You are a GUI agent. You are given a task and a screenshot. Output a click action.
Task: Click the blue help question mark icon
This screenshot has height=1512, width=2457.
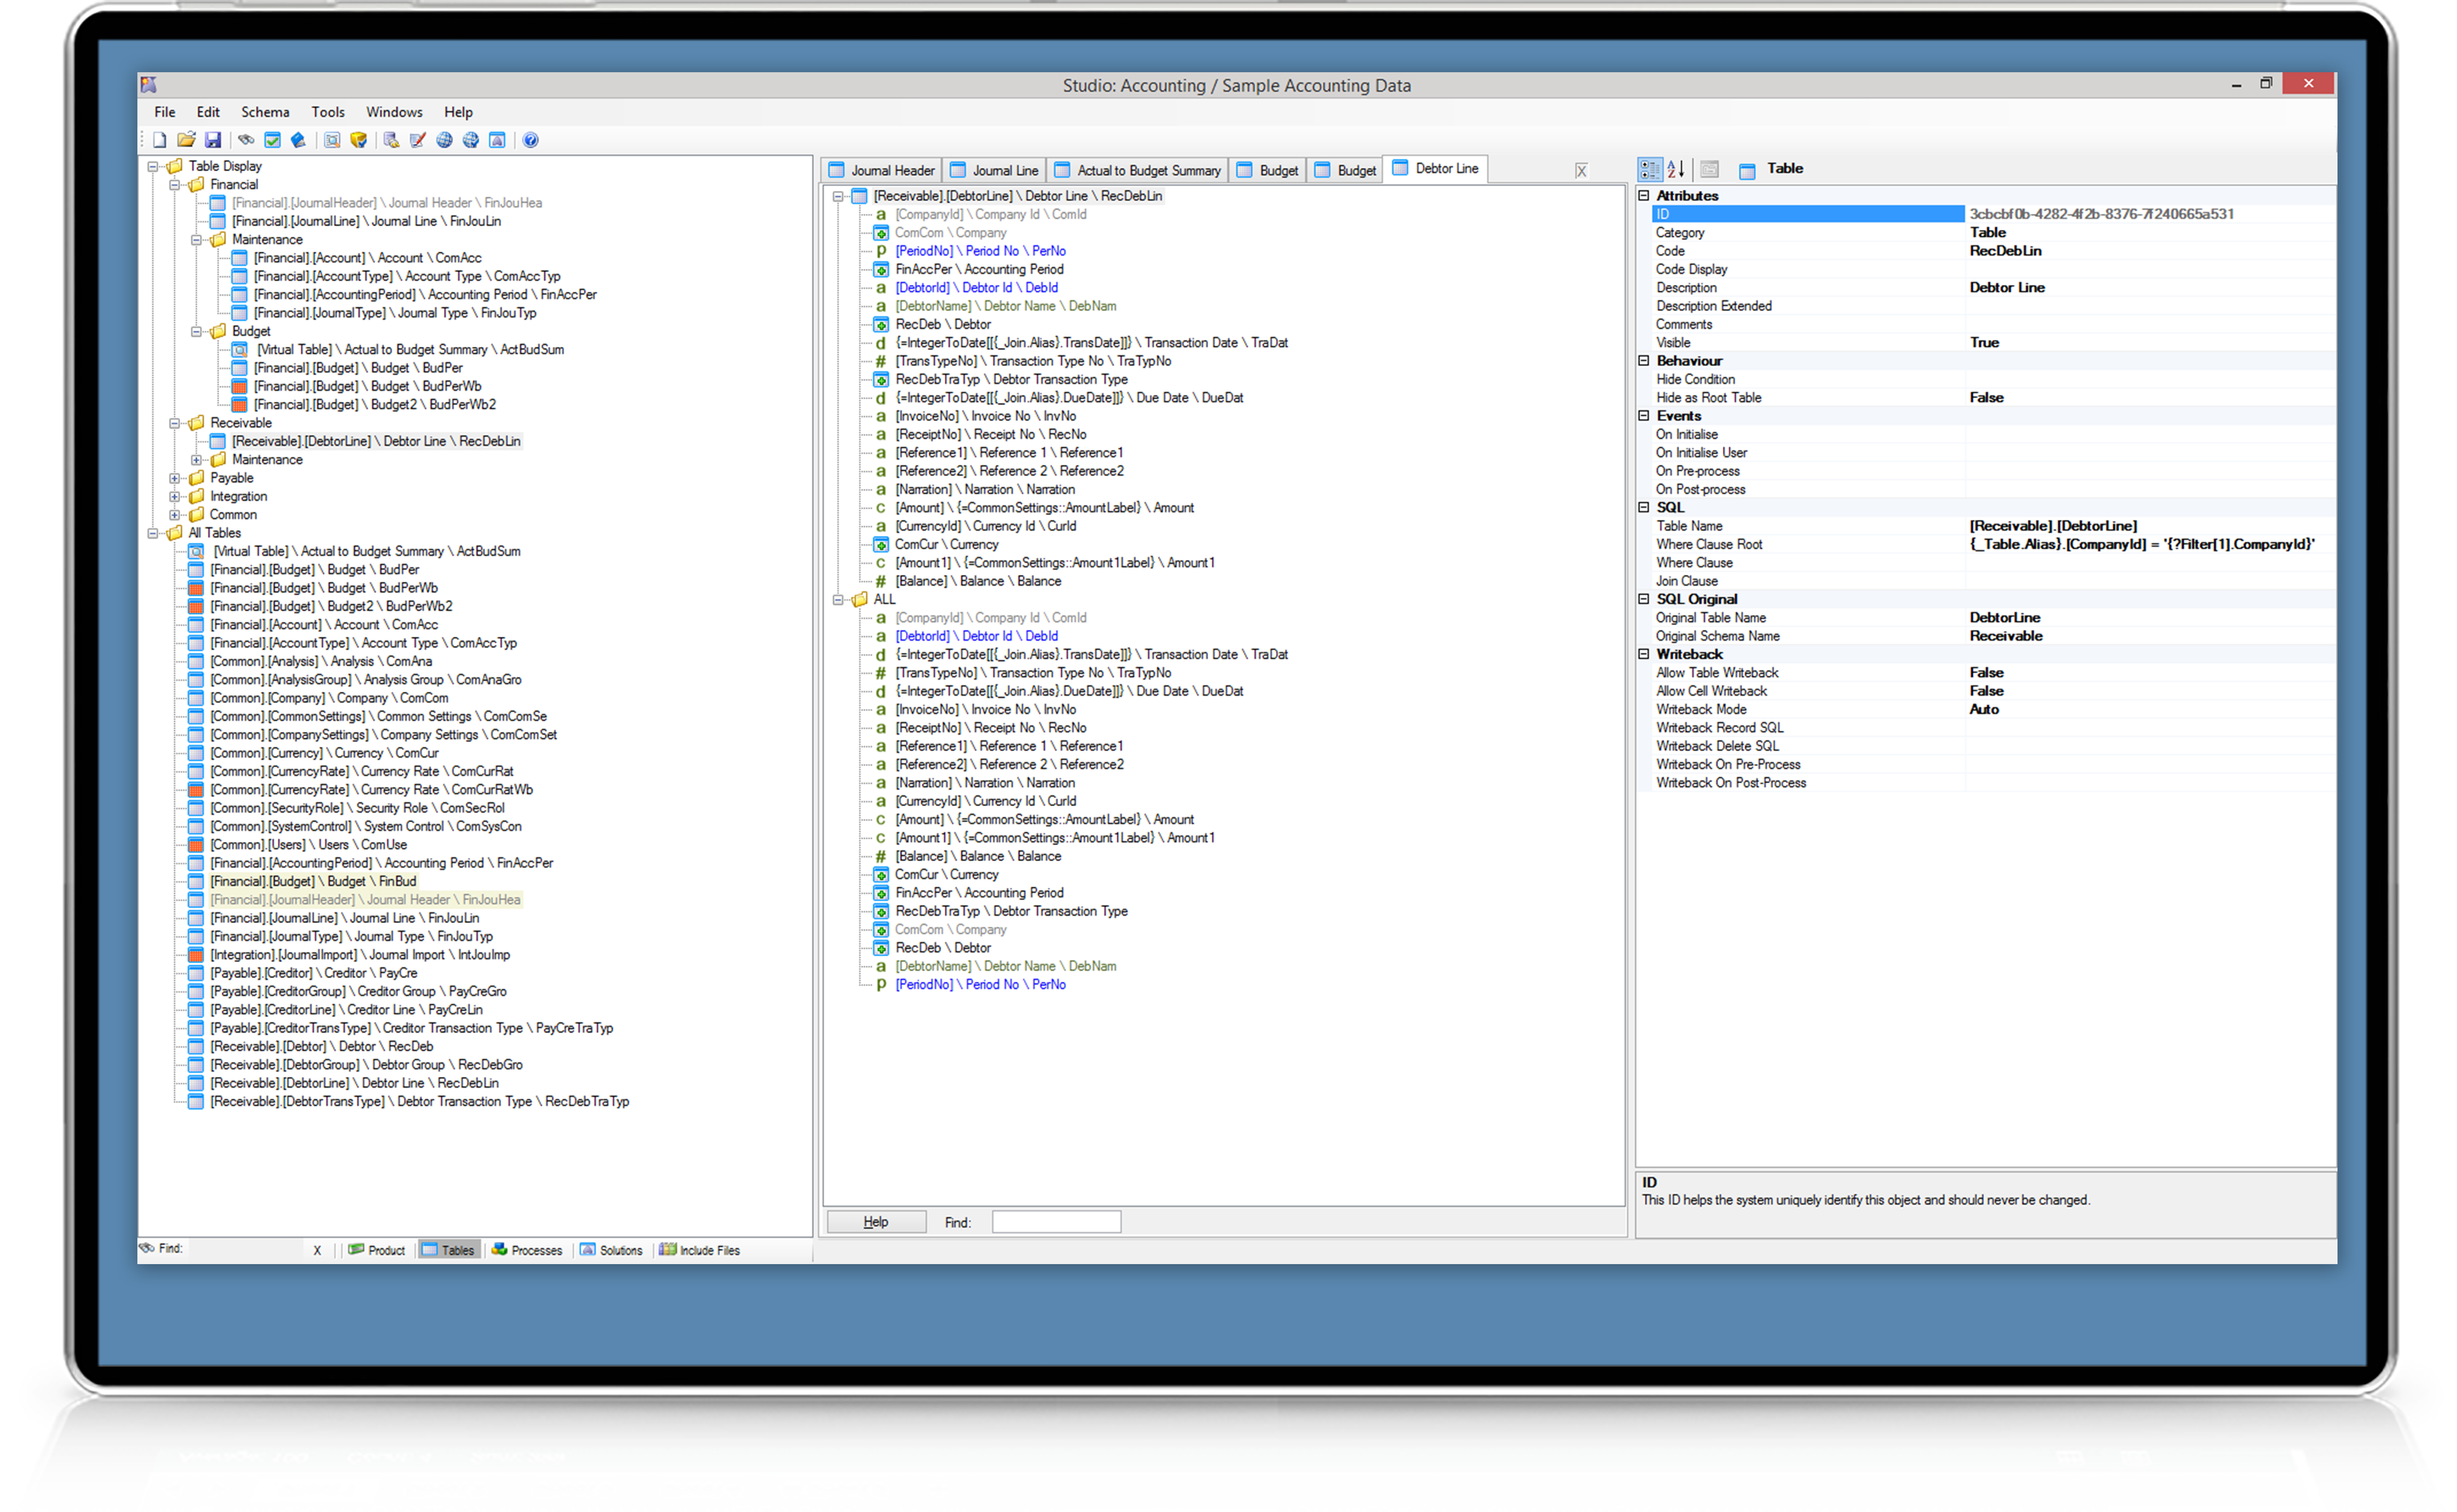[x=531, y=140]
